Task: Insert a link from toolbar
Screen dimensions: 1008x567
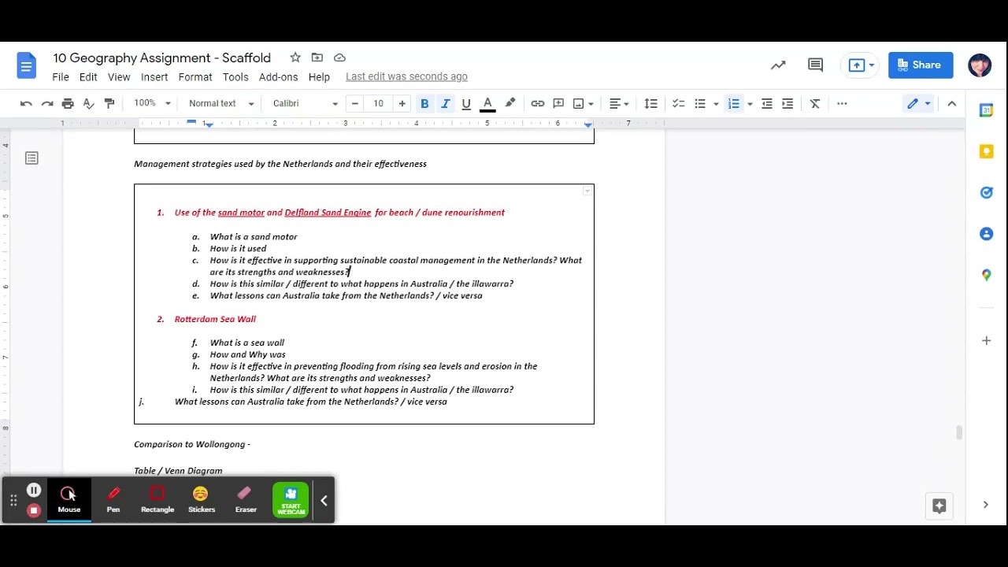Action: coord(538,103)
